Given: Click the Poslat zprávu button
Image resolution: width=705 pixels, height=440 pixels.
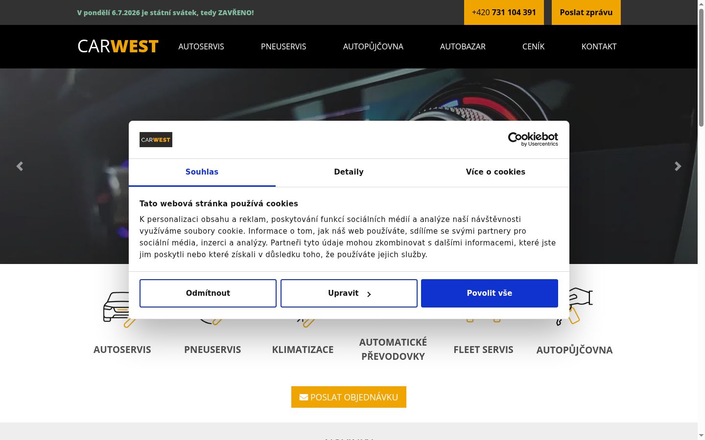Looking at the screenshot, I should [586, 12].
